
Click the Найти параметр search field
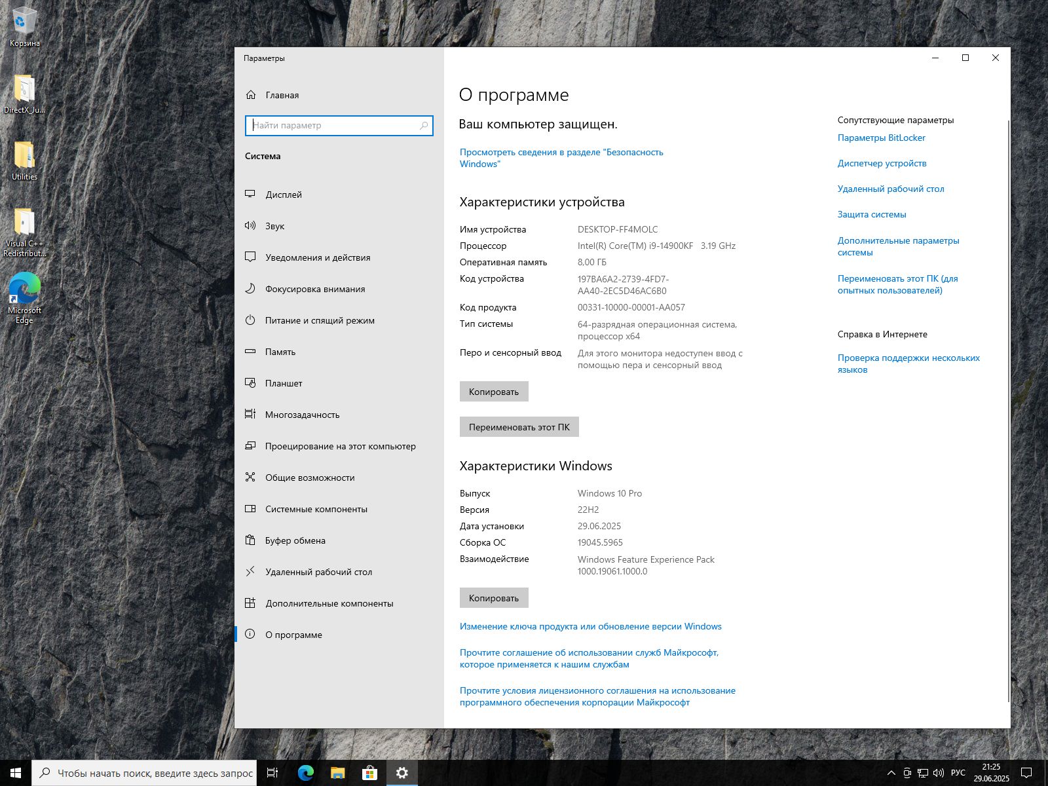(x=339, y=126)
